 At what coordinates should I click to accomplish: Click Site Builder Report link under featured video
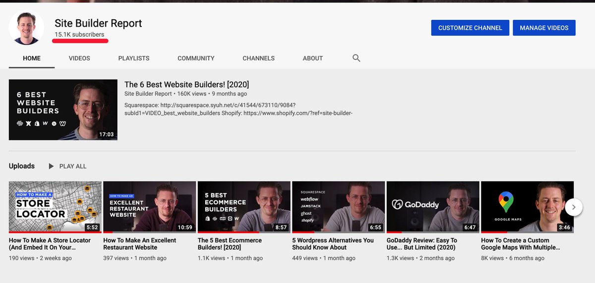(x=148, y=94)
